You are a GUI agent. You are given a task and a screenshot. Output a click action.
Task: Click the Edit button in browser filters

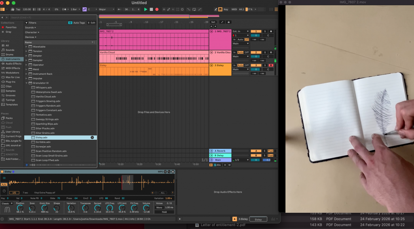coord(92,23)
